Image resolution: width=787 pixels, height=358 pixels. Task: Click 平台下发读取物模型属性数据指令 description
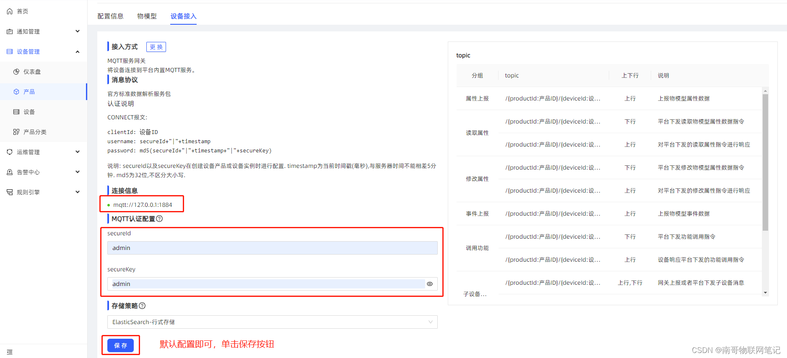(701, 121)
